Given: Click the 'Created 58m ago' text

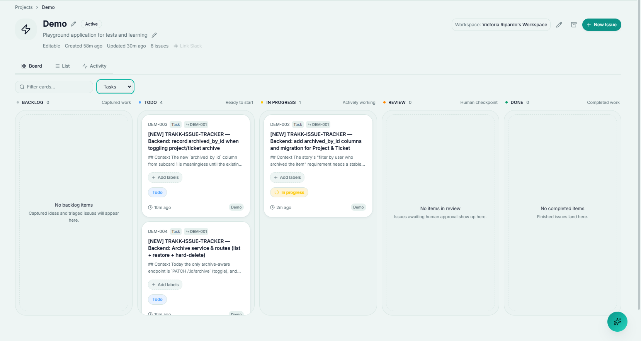Looking at the screenshot, I should tap(83, 46).
